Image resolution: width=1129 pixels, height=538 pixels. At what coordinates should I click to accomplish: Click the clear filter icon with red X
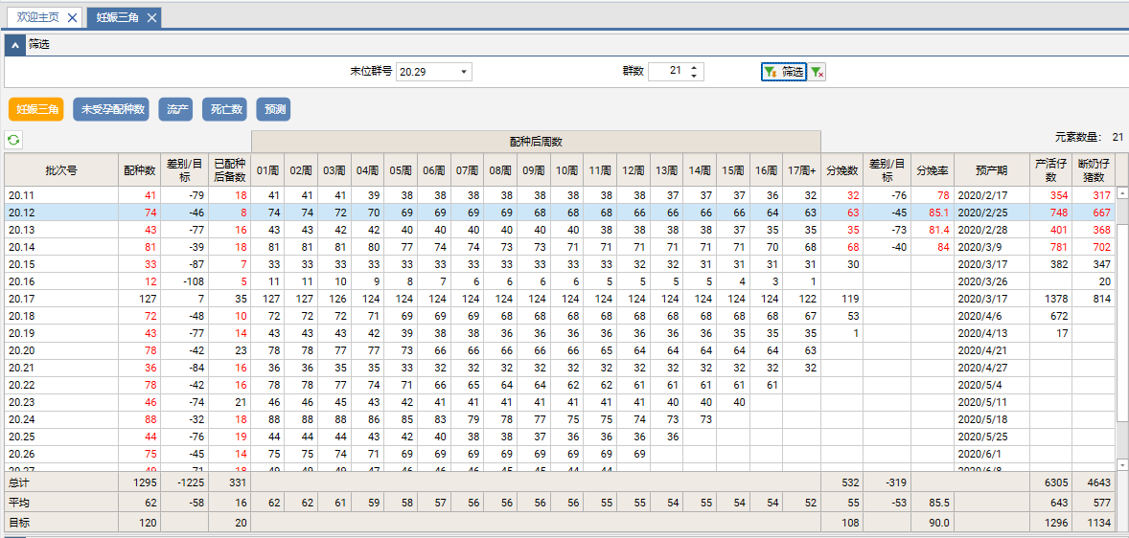click(x=817, y=72)
